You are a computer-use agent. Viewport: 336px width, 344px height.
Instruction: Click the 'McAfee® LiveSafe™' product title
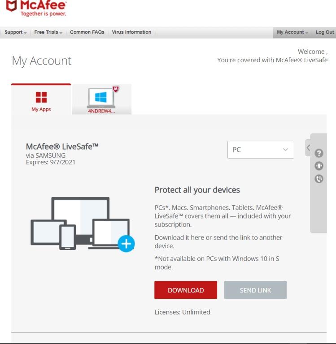[62, 146]
